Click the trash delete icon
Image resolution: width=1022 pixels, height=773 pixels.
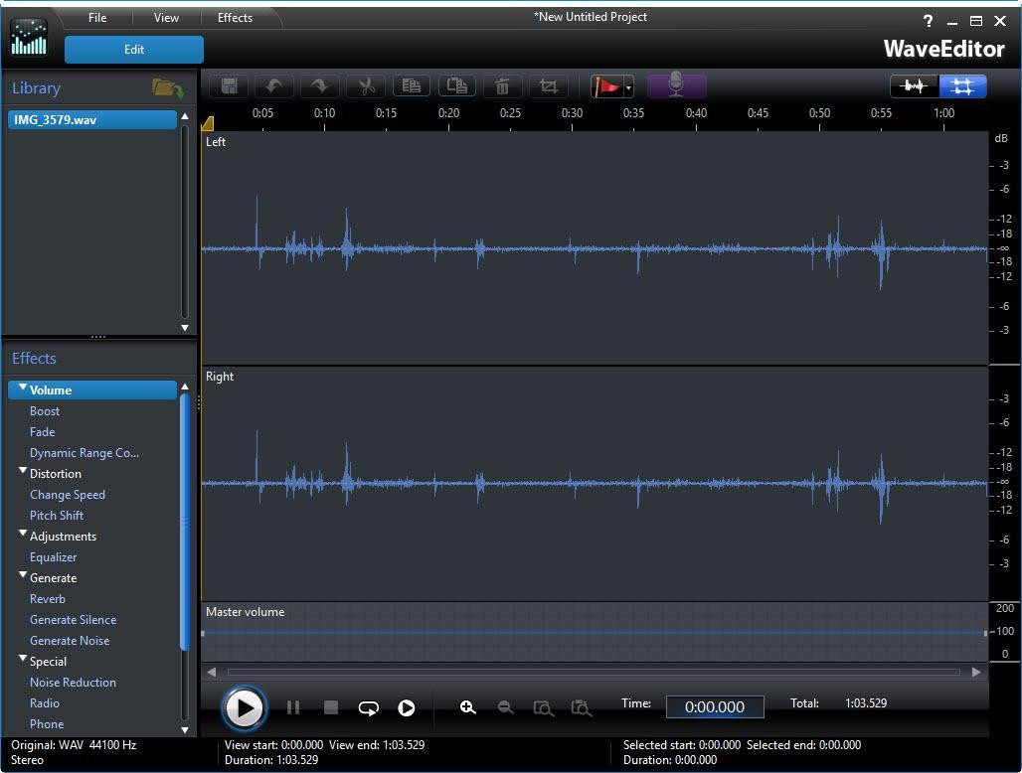(502, 86)
